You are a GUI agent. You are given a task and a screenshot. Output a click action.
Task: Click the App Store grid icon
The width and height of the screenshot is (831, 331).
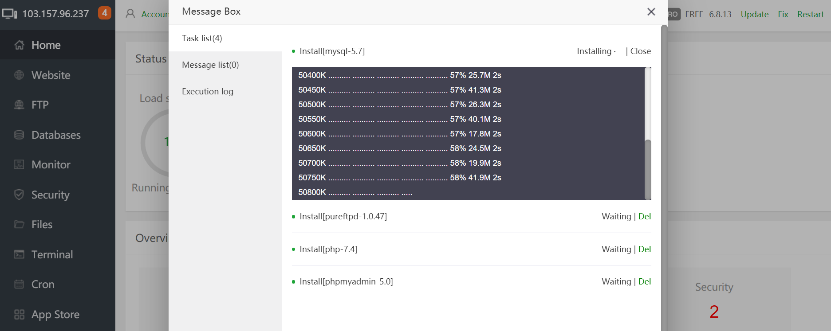click(19, 314)
